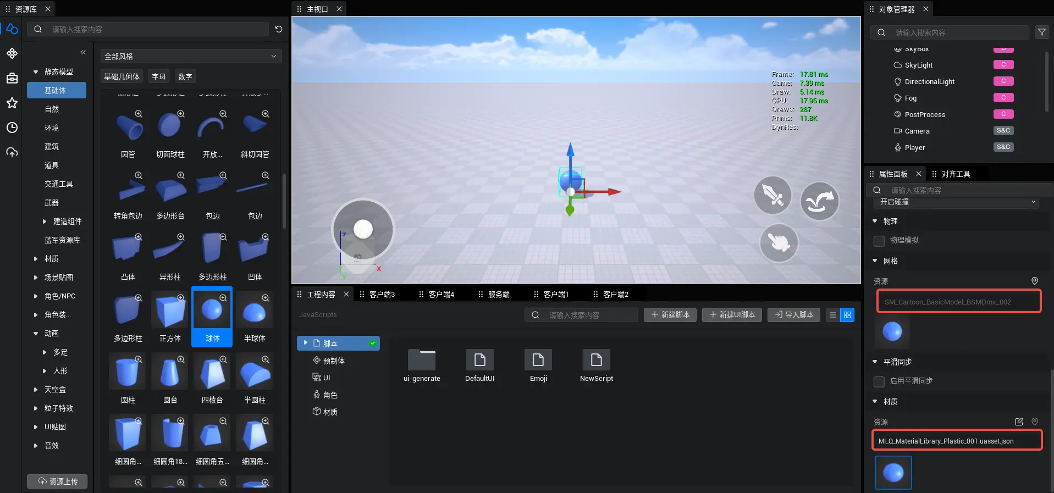
Task: Select the 基础几何体 filter tab
Action: tap(122, 77)
